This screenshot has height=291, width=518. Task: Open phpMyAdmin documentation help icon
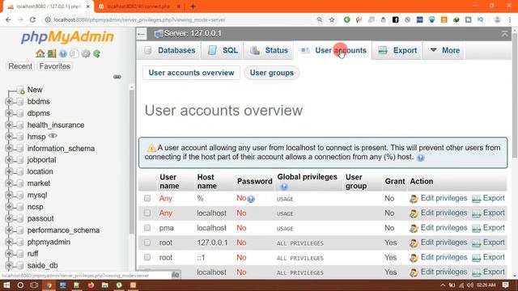point(63,53)
